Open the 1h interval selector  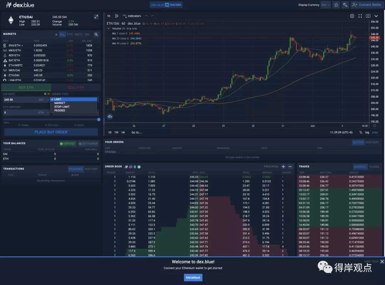pyautogui.click(x=109, y=16)
